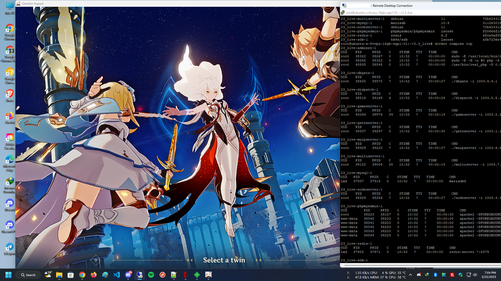Click Discord icon in the system tray
This screenshot has width=501, height=281.
(x=419, y=275)
